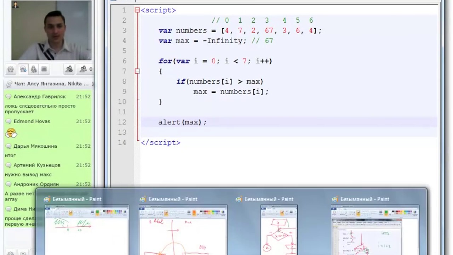The width and height of the screenshot is (453, 255).
Task: Select the name Дарья Мякошина in chat
Action: pyautogui.click(x=35, y=146)
